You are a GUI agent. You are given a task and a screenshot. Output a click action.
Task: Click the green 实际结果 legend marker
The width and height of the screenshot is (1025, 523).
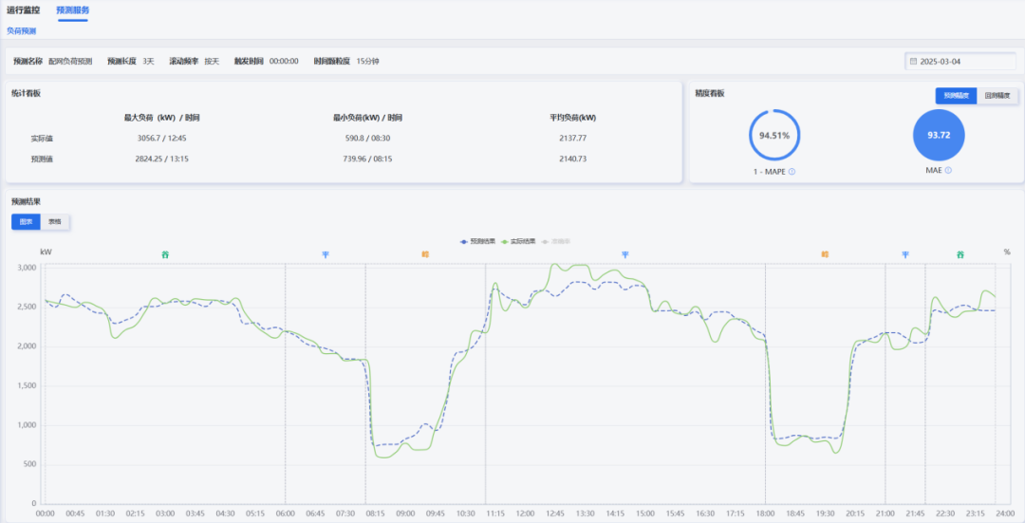tap(505, 242)
